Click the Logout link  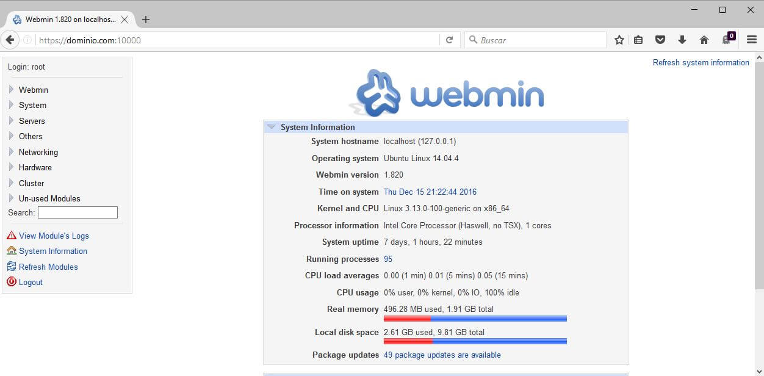[31, 282]
